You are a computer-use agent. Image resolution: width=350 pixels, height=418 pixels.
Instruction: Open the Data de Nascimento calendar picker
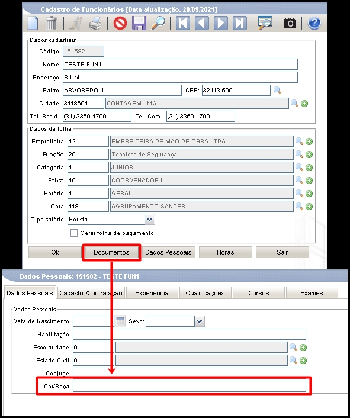point(120,321)
